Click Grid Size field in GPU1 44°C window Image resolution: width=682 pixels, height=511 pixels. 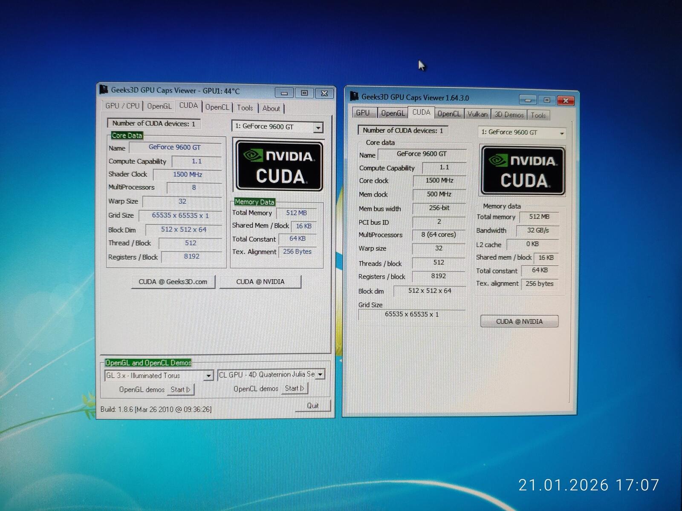[181, 215]
